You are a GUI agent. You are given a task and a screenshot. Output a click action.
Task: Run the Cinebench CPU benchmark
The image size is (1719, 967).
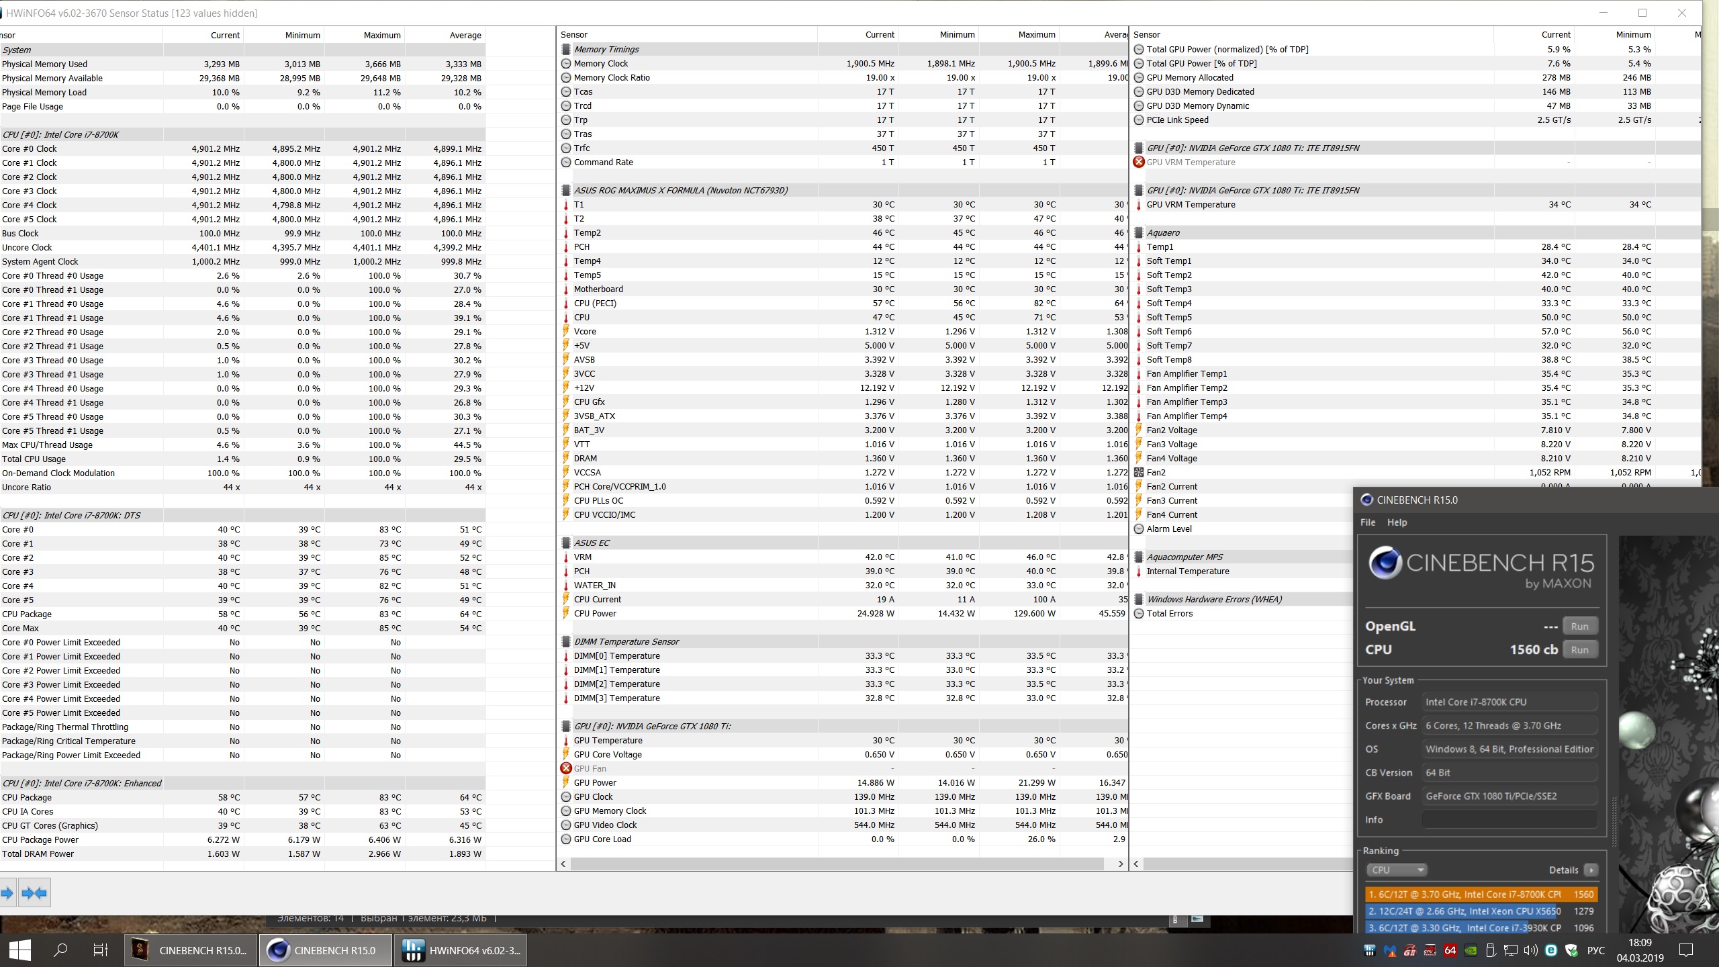click(x=1579, y=649)
